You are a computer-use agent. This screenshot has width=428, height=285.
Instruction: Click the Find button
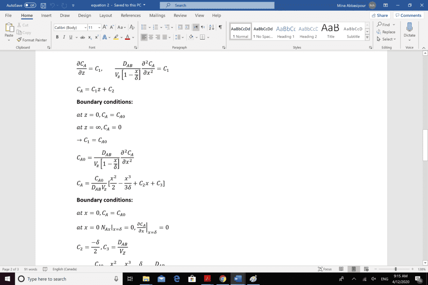point(383,24)
